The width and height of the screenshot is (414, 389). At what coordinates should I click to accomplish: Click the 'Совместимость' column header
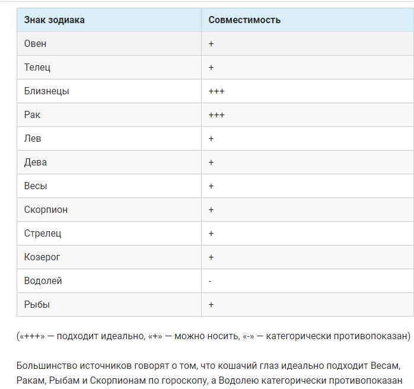[x=244, y=20]
